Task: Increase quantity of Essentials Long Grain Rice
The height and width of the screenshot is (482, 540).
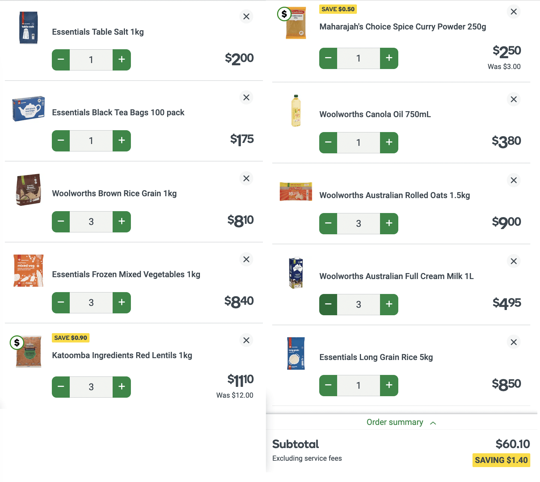Action: click(x=389, y=385)
